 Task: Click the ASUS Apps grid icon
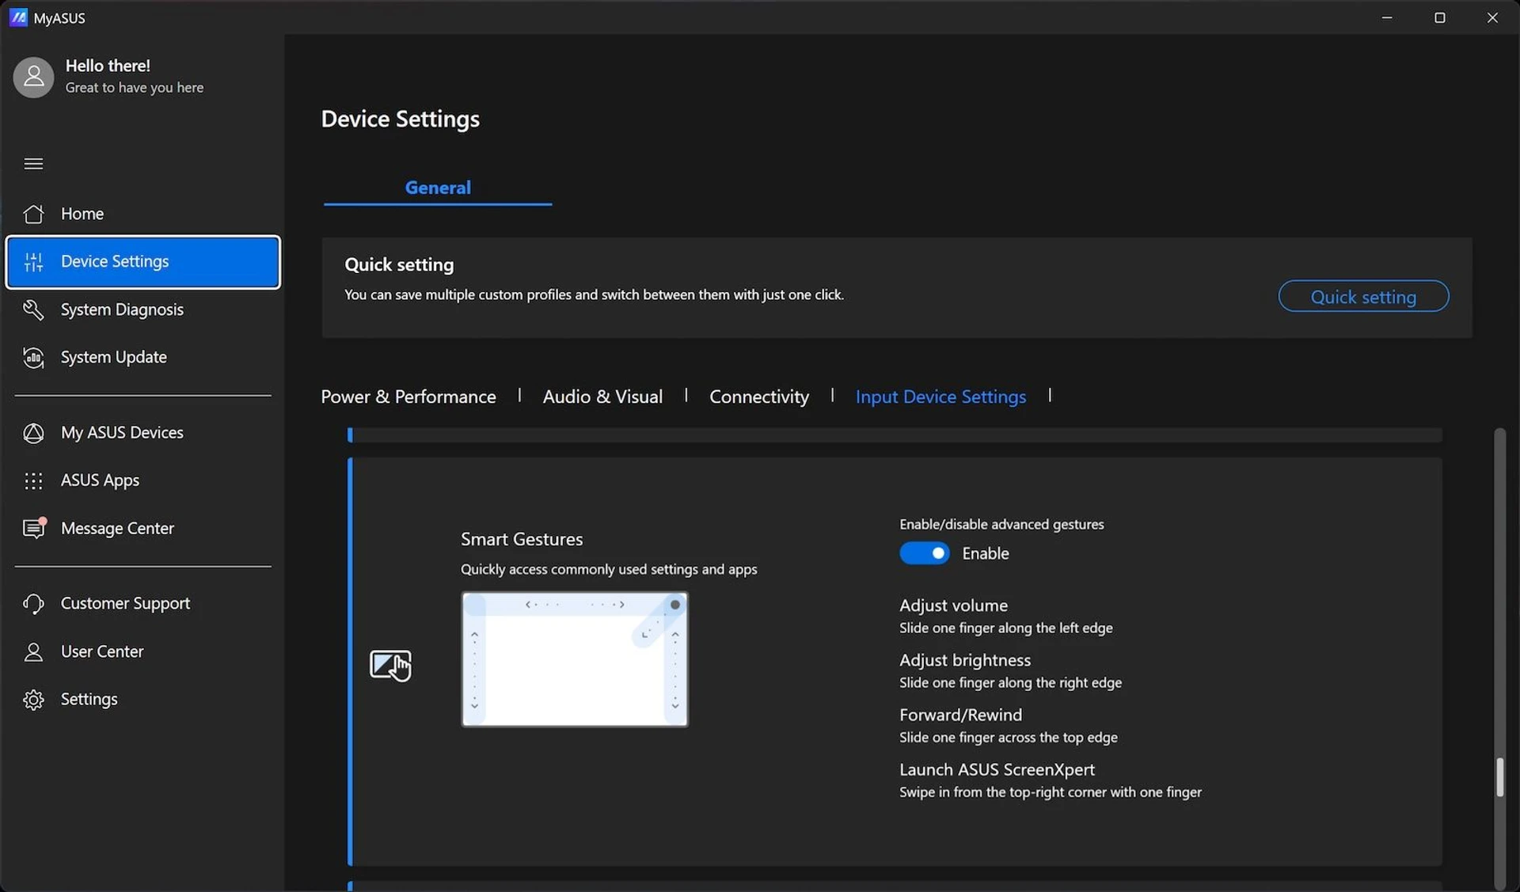click(x=33, y=480)
